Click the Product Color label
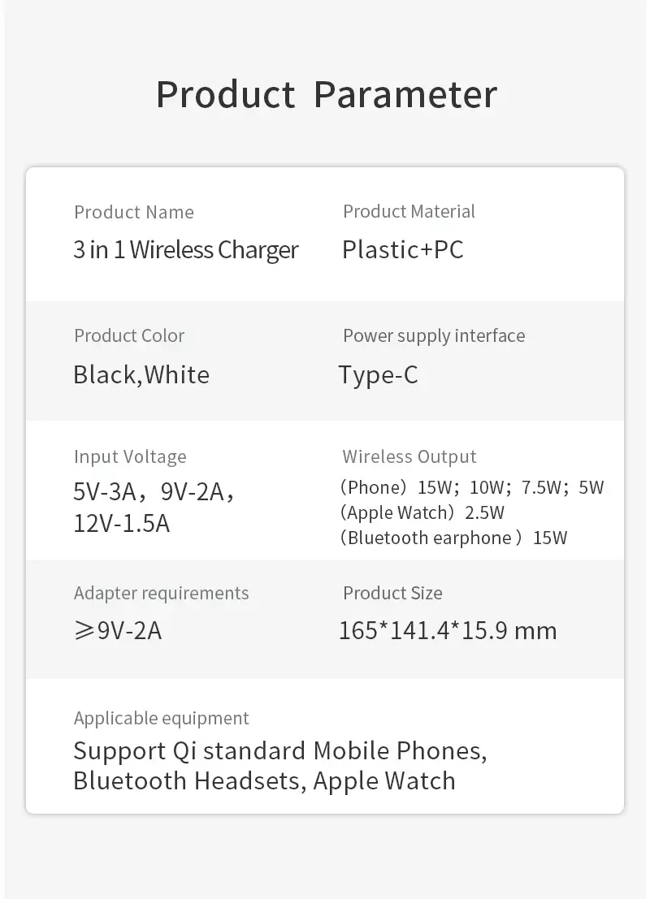The height and width of the screenshot is (899, 650). (129, 336)
